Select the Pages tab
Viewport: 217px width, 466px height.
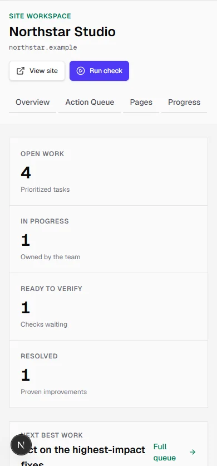click(x=141, y=102)
